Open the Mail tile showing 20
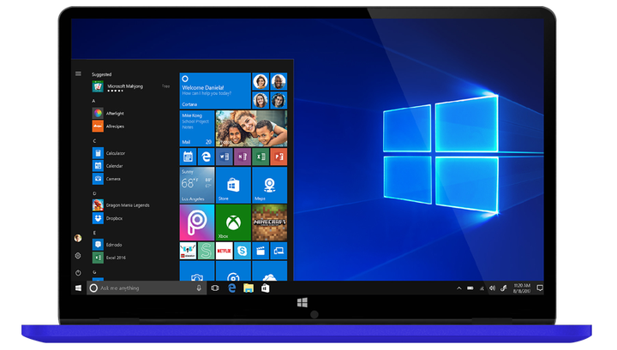Screen dimensions: 617x350 (197, 128)
